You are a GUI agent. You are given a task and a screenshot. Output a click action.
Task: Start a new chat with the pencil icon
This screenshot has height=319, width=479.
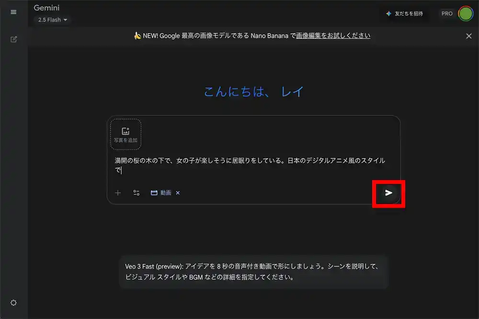(13, 39)
